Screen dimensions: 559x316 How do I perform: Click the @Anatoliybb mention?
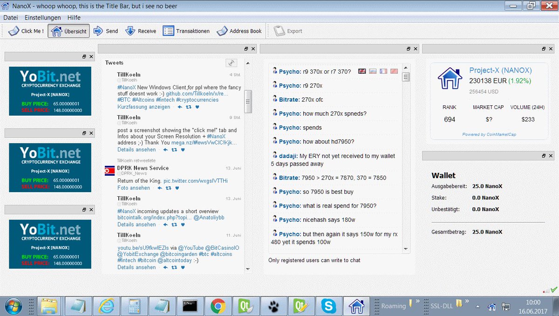coord(209,218)
